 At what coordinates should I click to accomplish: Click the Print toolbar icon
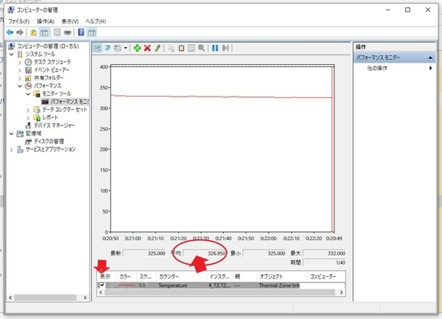(67, 32)
